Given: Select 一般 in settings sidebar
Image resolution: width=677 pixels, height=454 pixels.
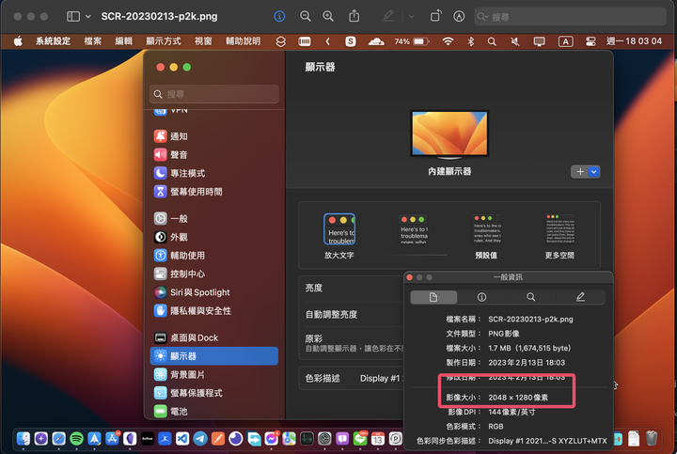Looking at the screenshot, I should (x=214, y=218).
